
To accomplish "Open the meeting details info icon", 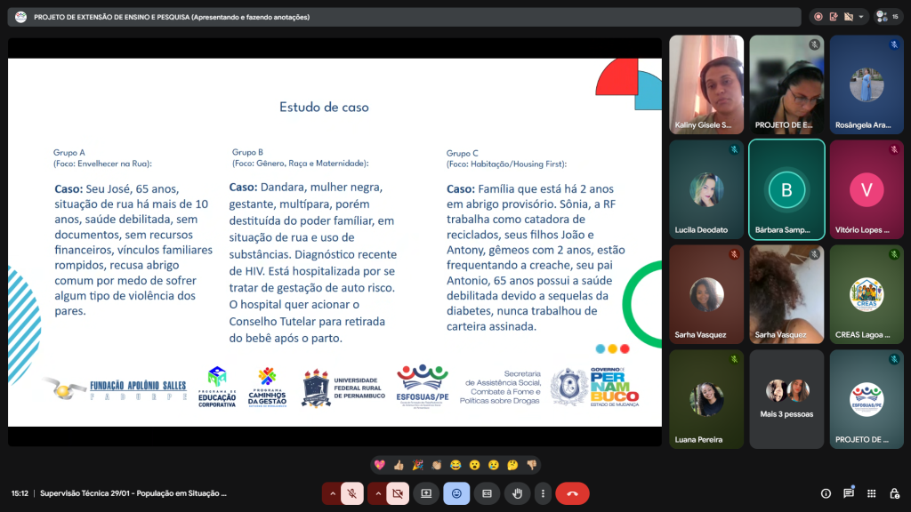I will coord(826,493).
